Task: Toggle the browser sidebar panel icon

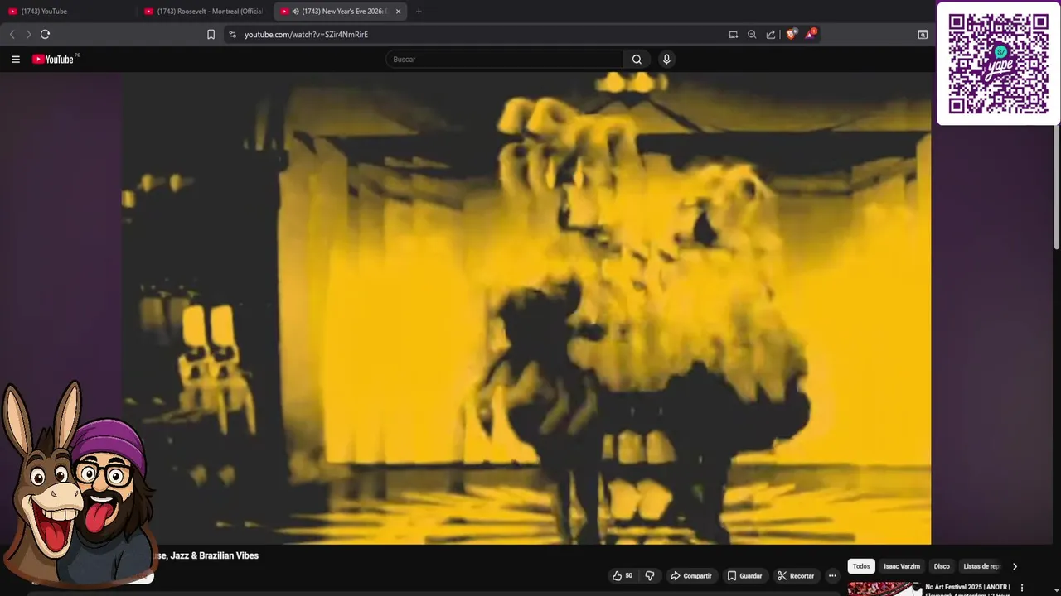Action: pos(923,34)
